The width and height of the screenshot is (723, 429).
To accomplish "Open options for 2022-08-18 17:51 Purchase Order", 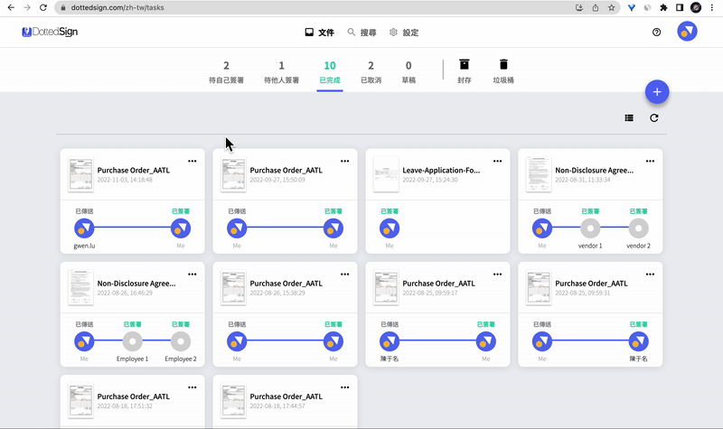I will (x=192, y=387).
